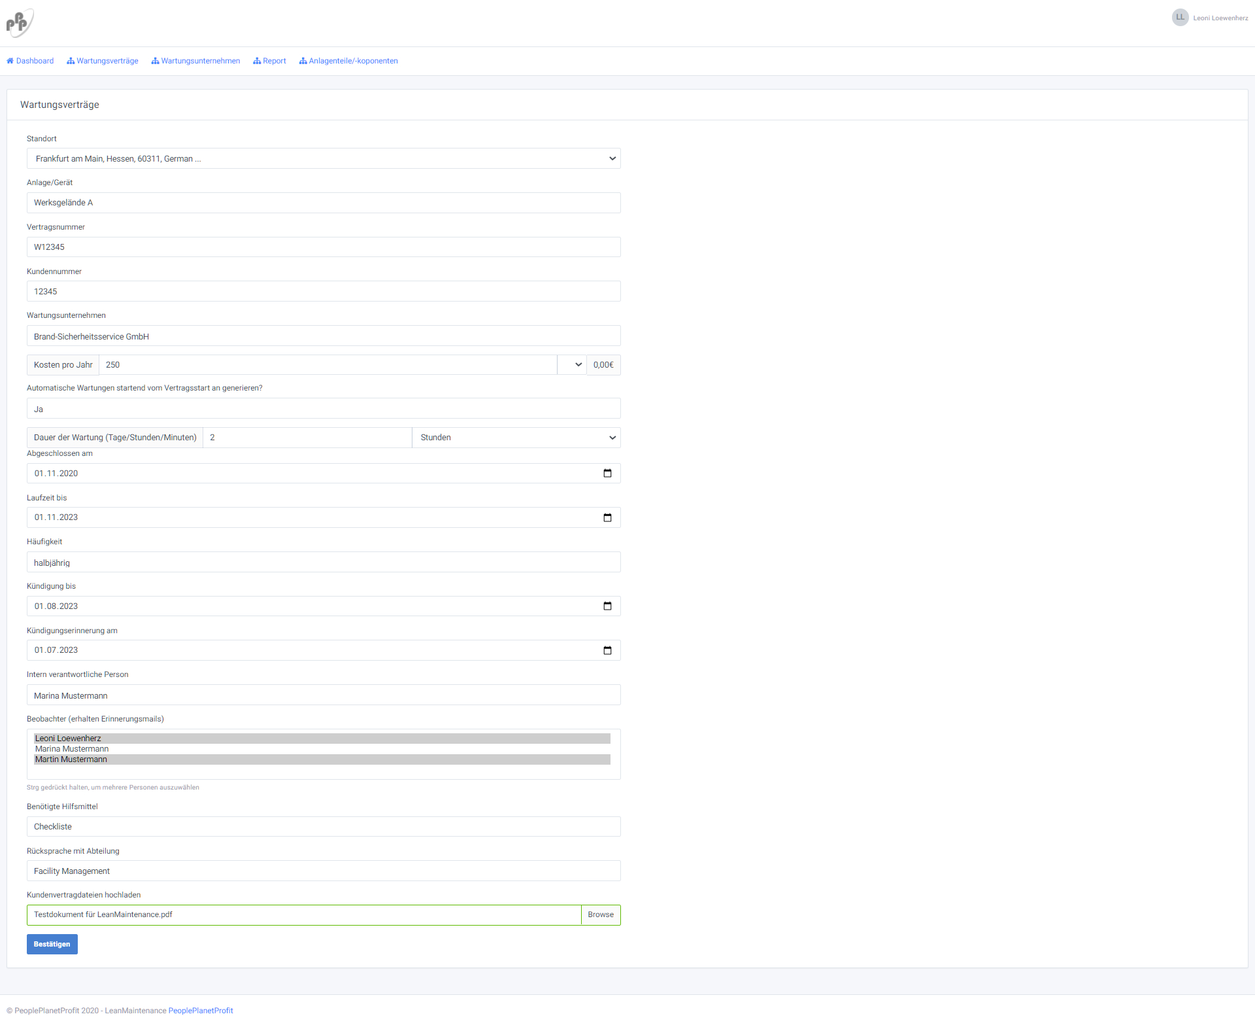This screenshot has height=1027, width=1255.
Task: Click the sitemap icon beside Report
Action: point(257,61)
